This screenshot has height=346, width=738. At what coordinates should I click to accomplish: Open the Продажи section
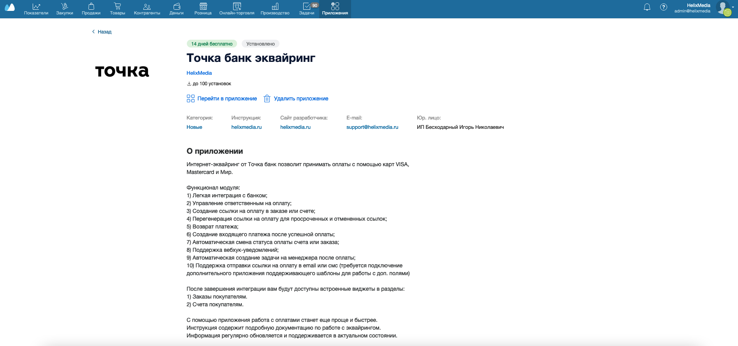pos(91,9)
